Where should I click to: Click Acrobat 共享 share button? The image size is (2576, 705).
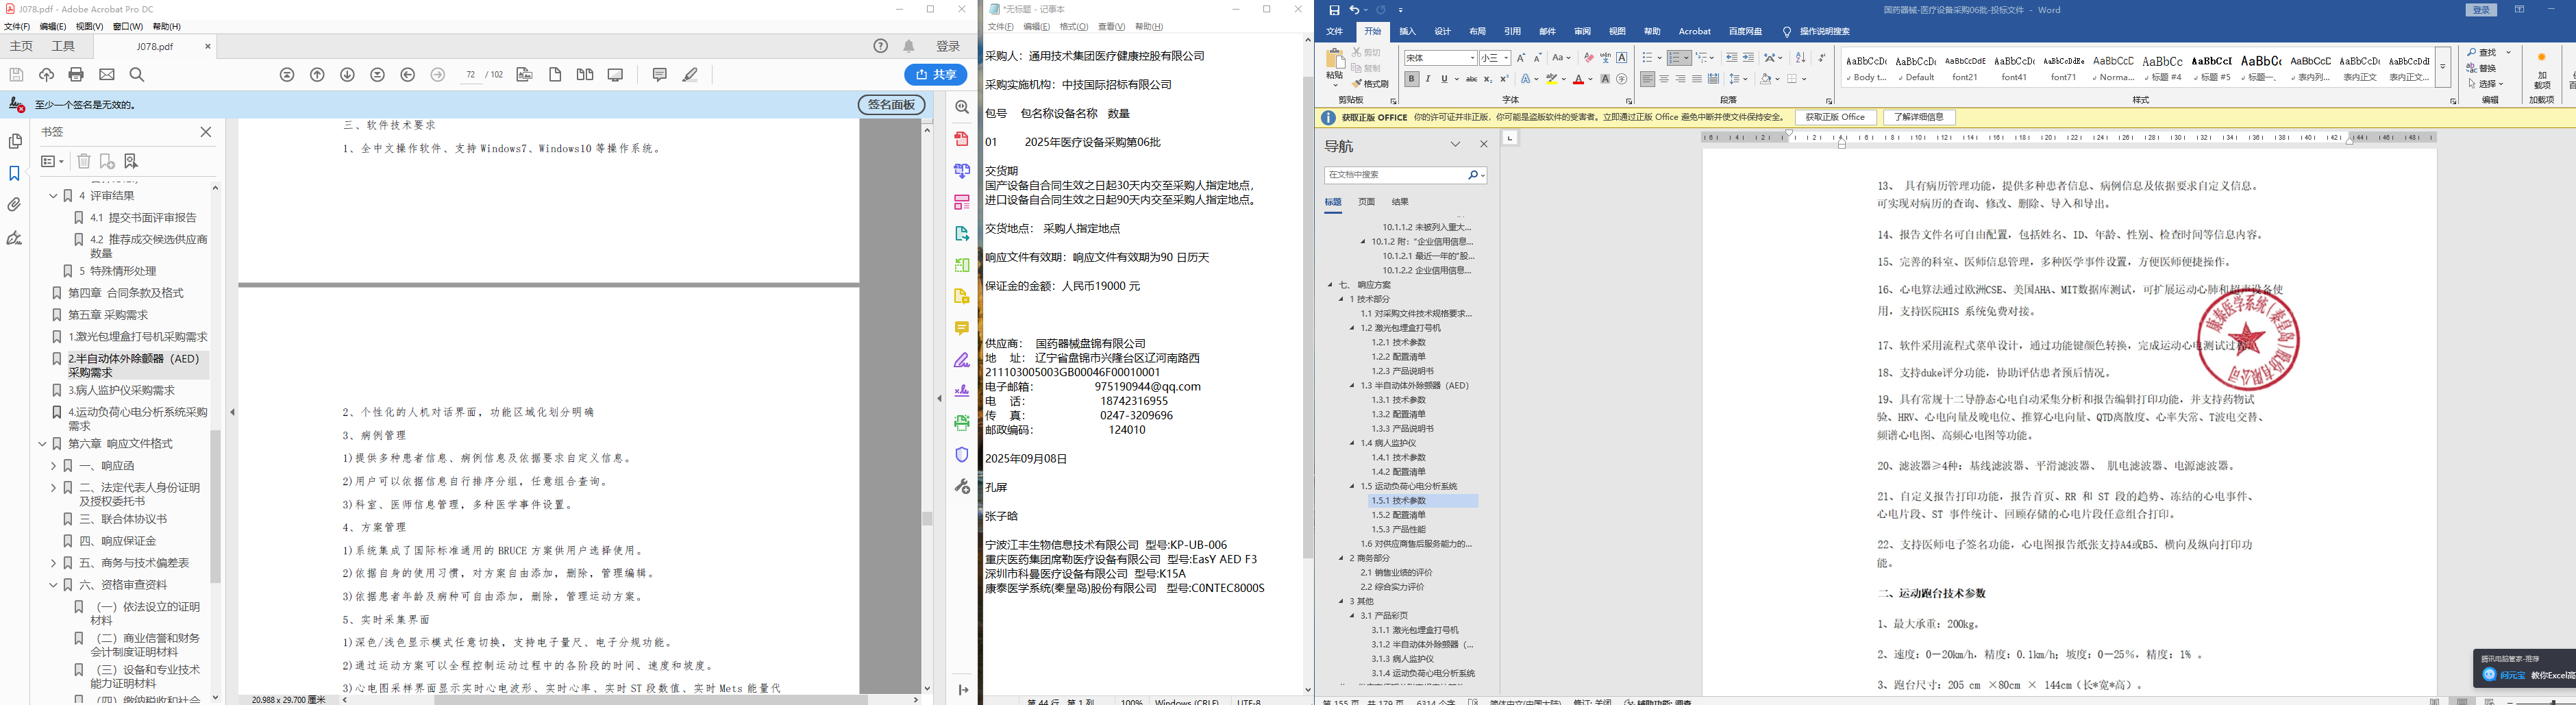[x=936, y=75]
